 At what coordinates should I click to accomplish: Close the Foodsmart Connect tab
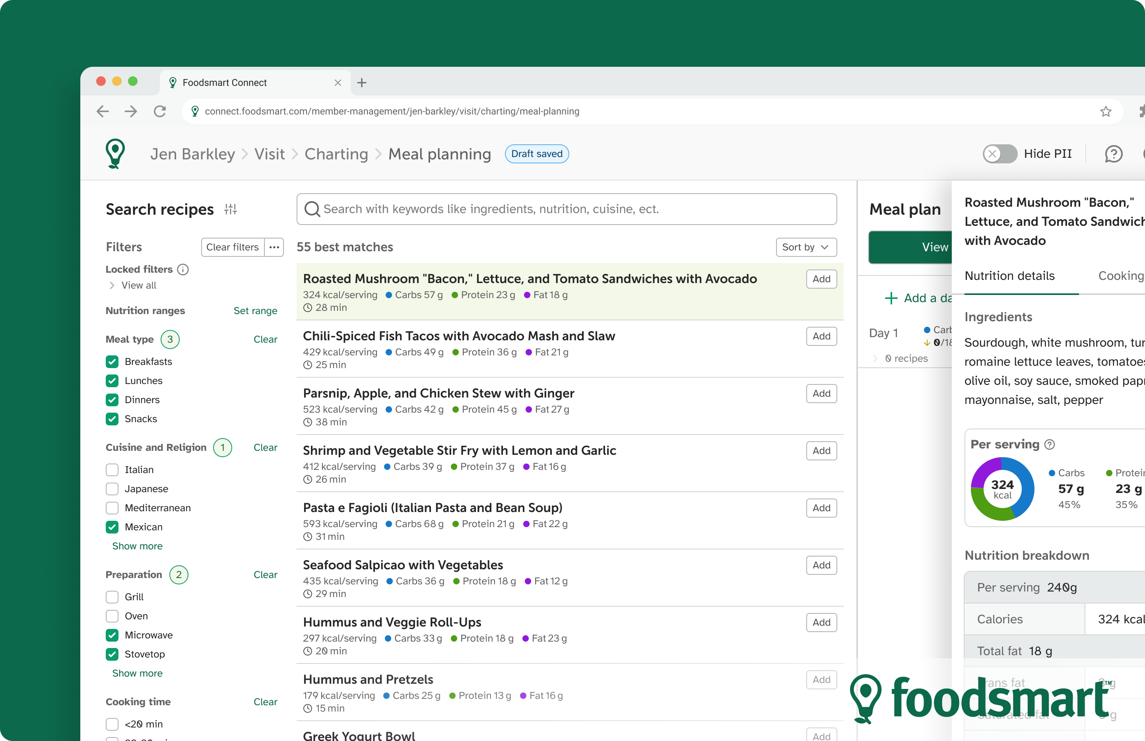(338, 83)
